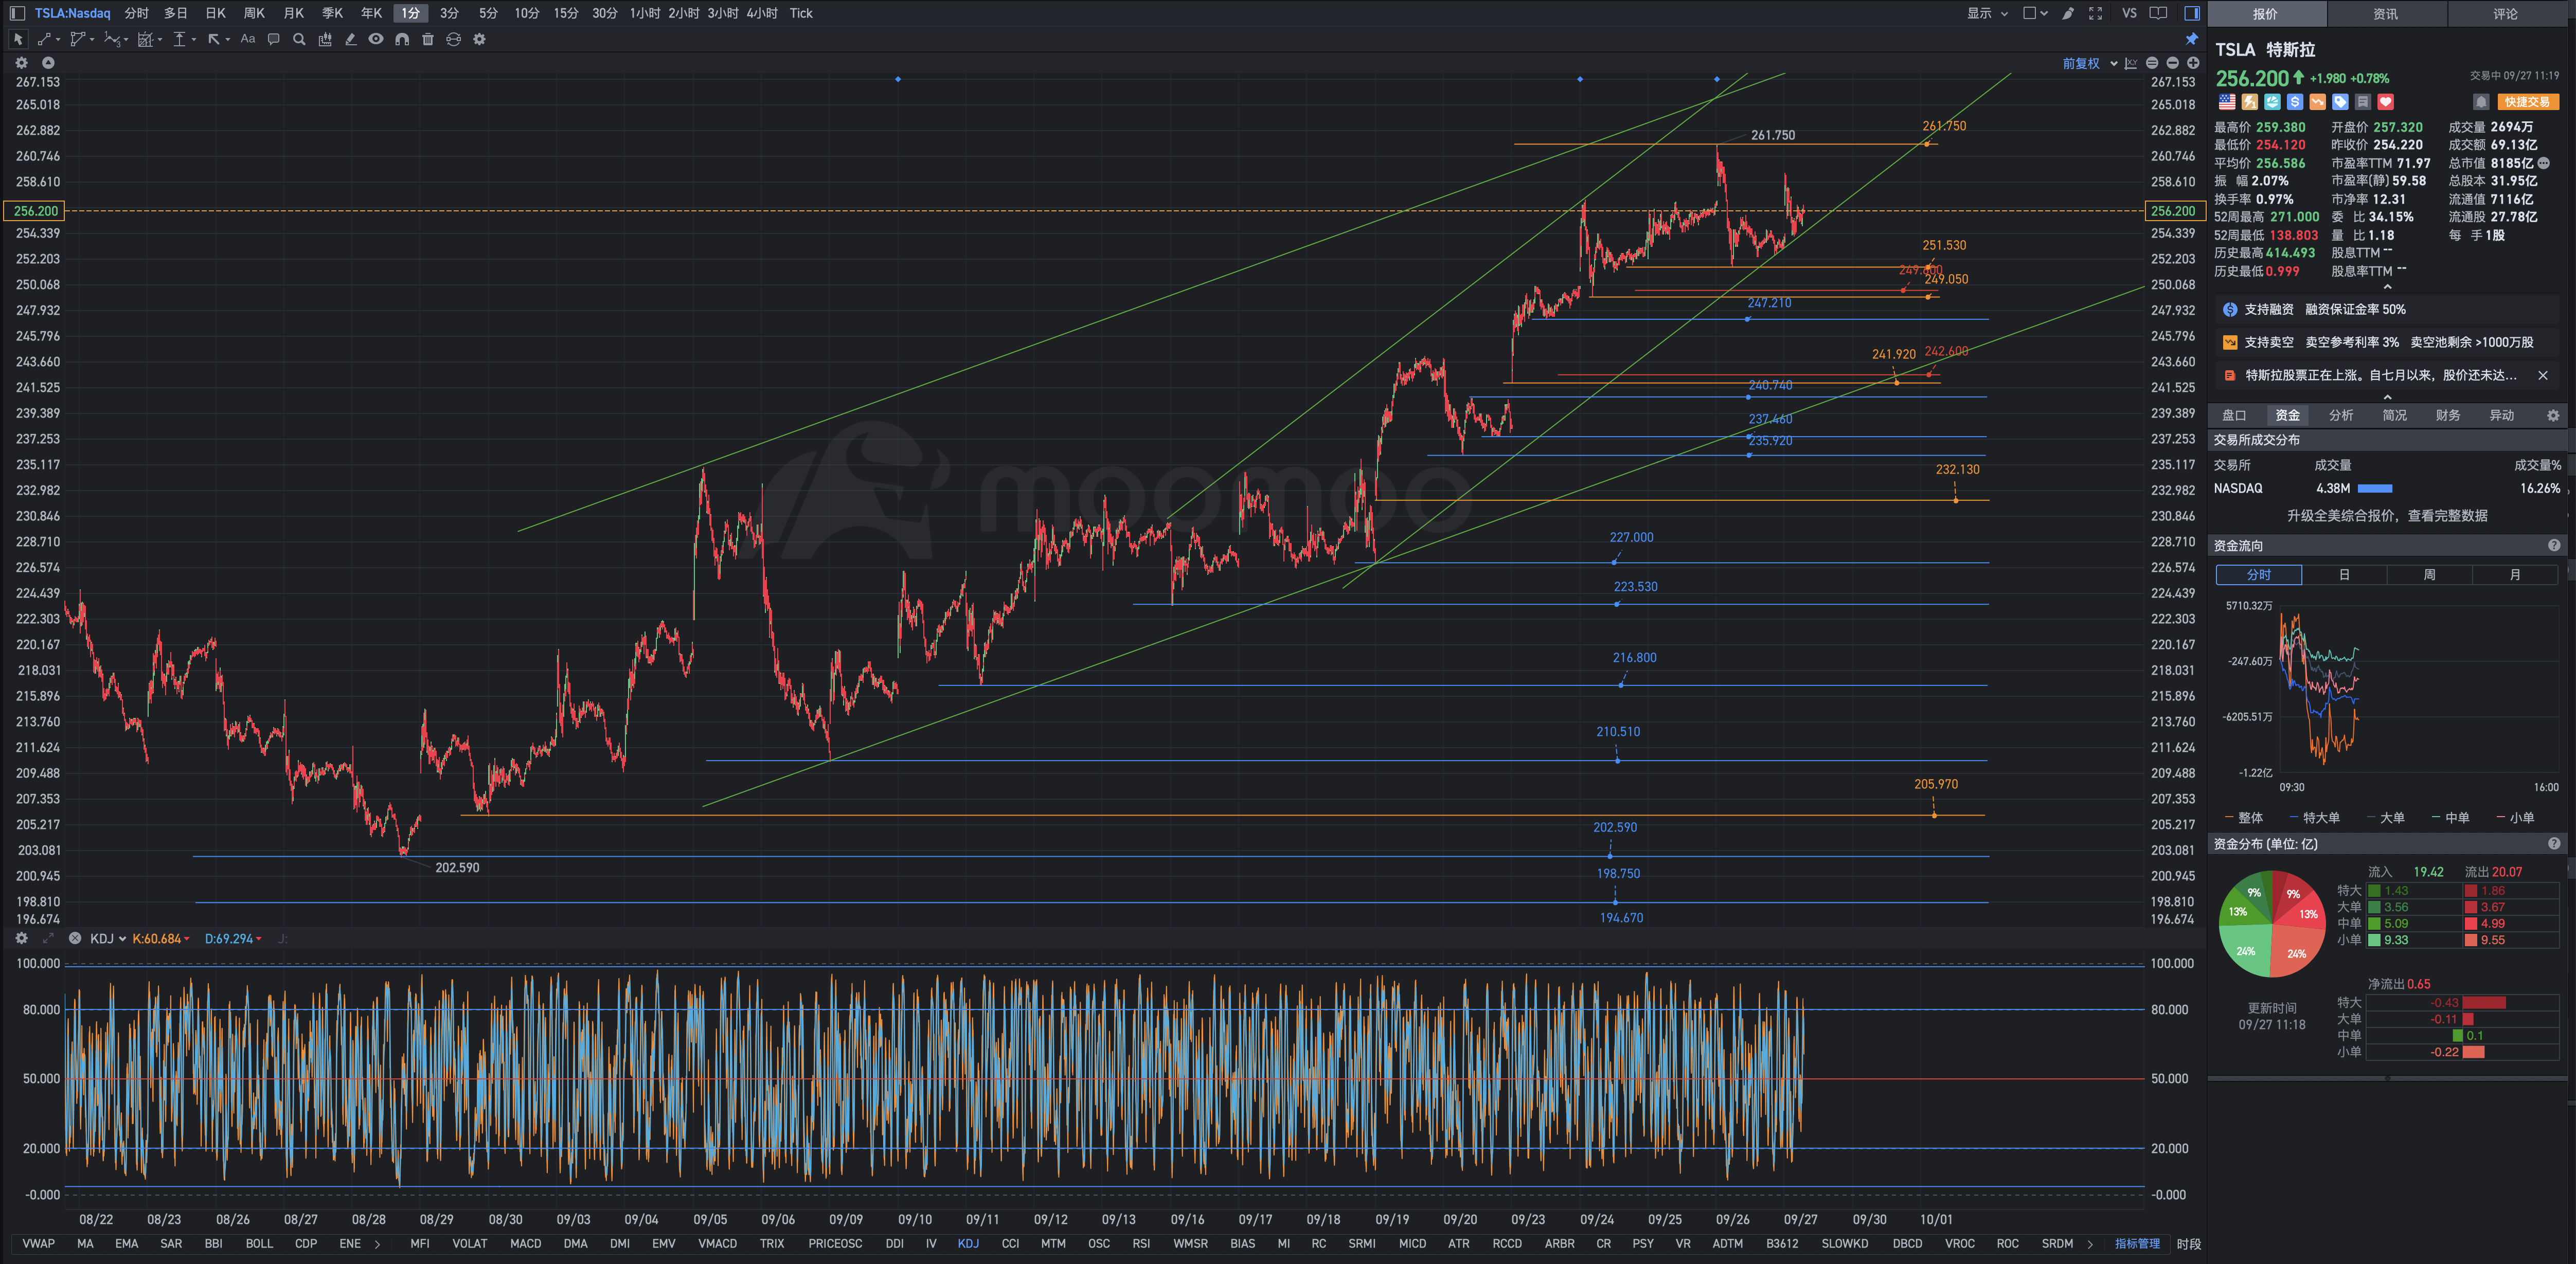Open the brush theme style icon
This screenshot has height=1264, width=2576.
pyautogui.click(x=2068, y=13)
